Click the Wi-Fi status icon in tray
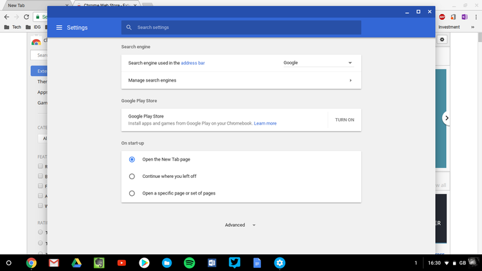This screenshot has height=271, width=482. point(447,263)
